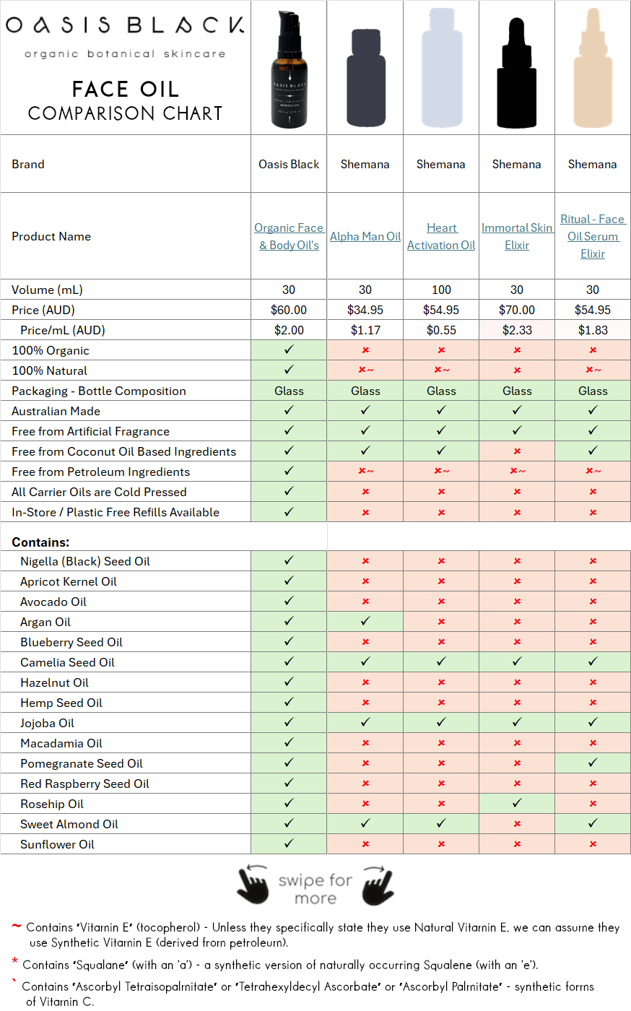Click the Ritual Face Oil checkmark for Jojoba Oil
The image size is (631, 1011).
593,722
